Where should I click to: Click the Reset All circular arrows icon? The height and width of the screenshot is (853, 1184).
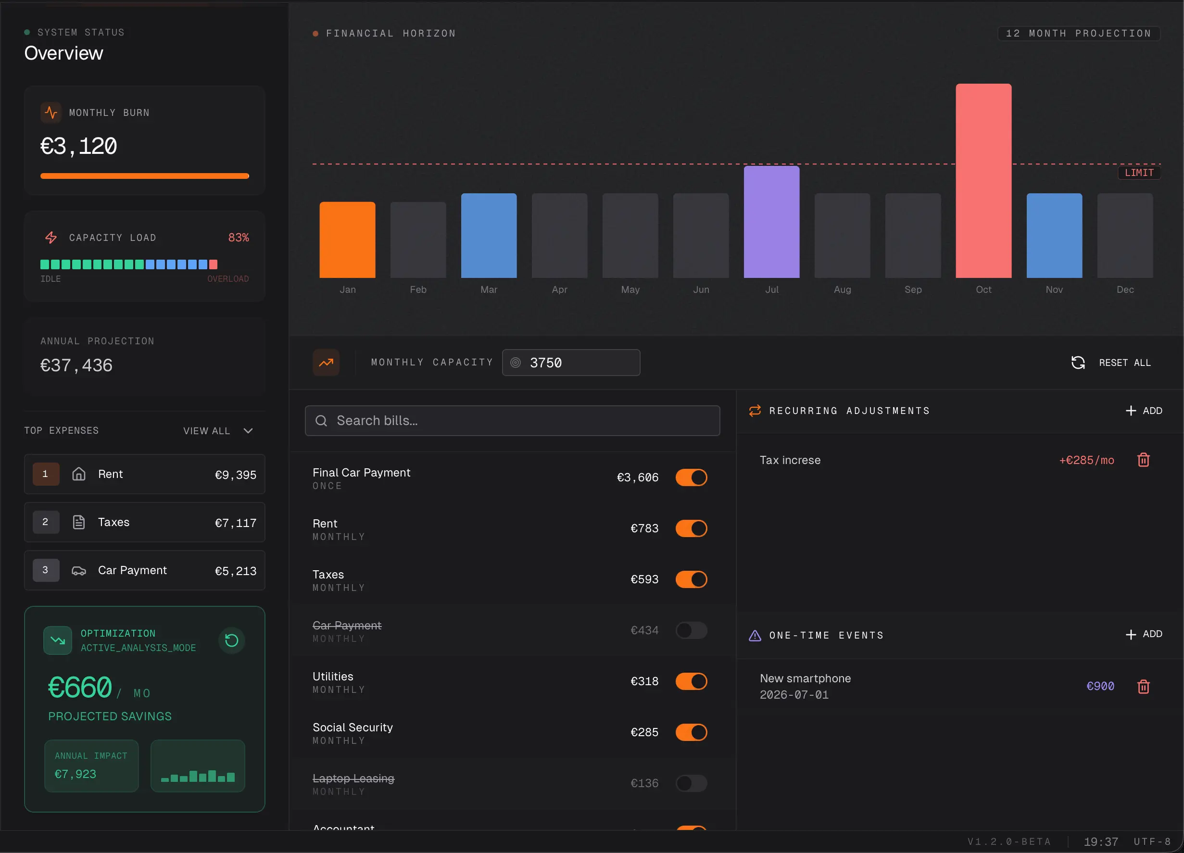pyautogui.click(x=1078, y=362)
